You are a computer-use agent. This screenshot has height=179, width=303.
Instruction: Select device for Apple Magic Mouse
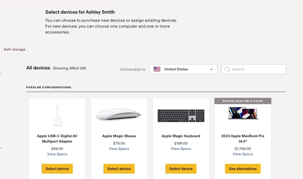pyautogui.click(x=119, y=169)
